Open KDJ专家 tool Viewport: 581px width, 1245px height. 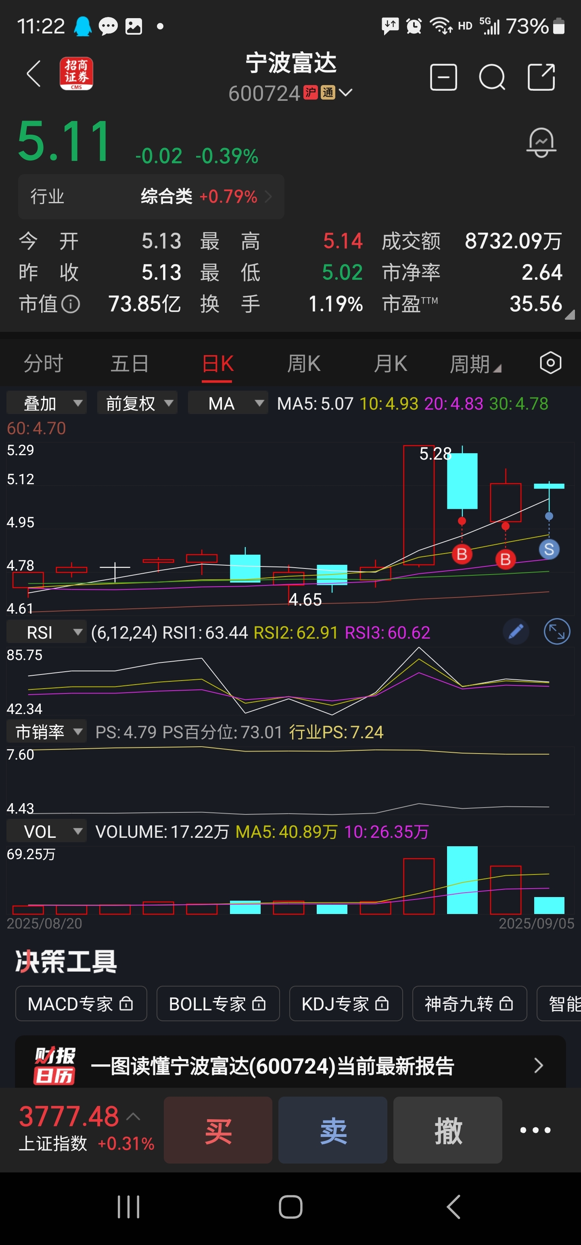[346, 1004]
